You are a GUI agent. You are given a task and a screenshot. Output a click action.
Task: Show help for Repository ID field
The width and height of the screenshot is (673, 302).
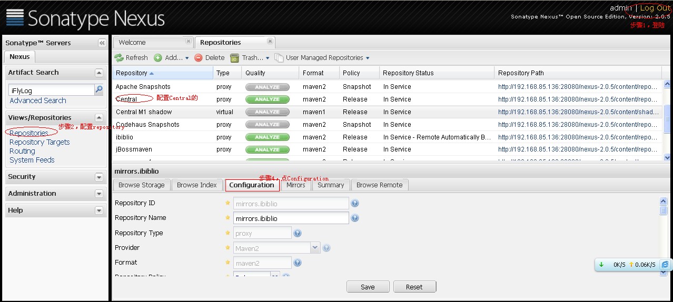tap(355, 203)
